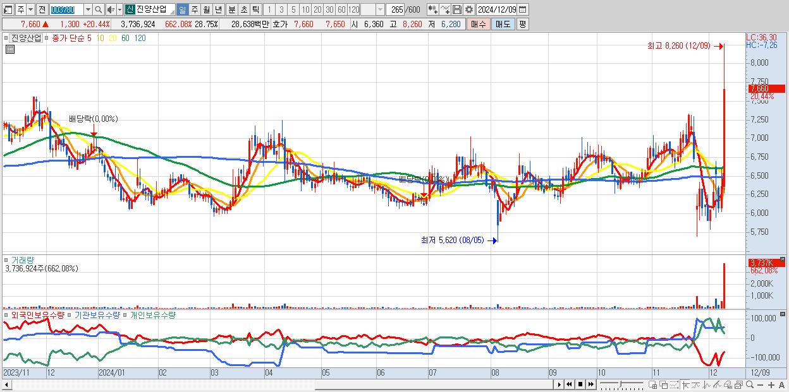The height and width of the screenshot is (392, 789).
Task: Click the zigzag price-line icon in bottom bar
Action: tap(706, 385)
